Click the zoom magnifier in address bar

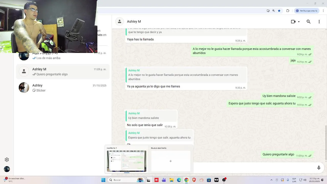274,11
